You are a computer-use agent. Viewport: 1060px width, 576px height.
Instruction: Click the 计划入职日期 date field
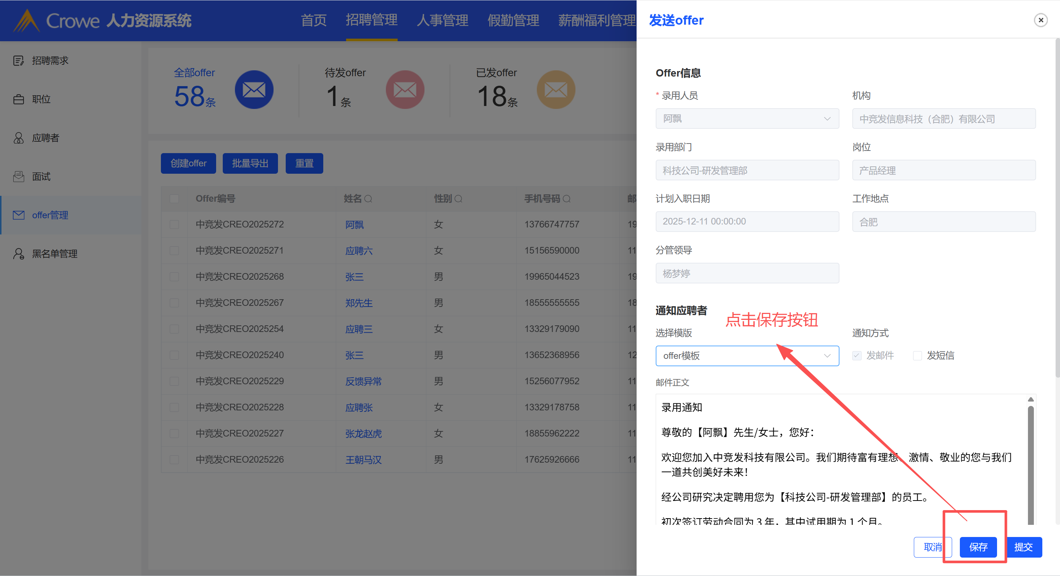pyautogui.click(x=747, y=221)
